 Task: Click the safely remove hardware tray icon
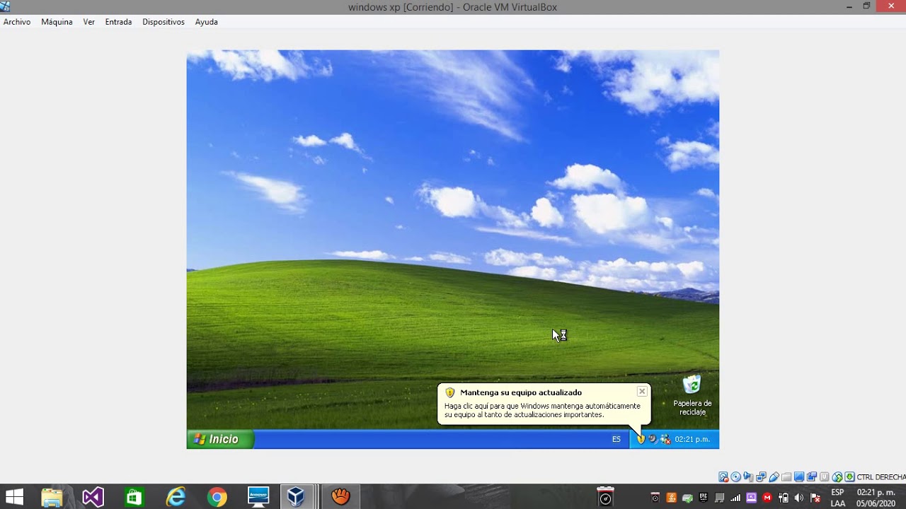coord(687,498)
